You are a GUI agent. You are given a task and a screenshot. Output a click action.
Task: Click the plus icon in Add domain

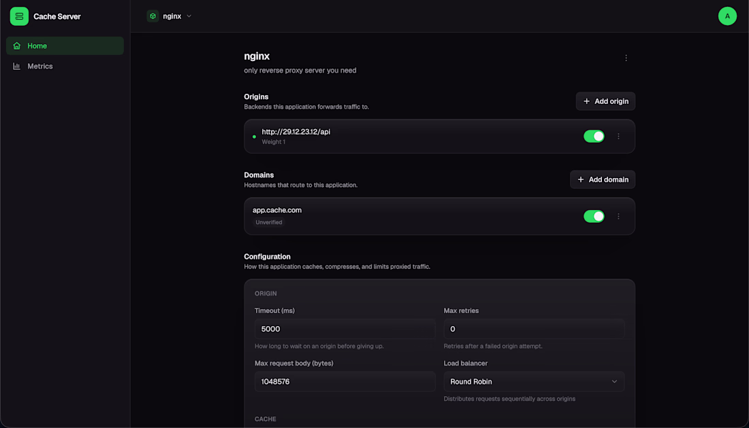coord(581,179)
